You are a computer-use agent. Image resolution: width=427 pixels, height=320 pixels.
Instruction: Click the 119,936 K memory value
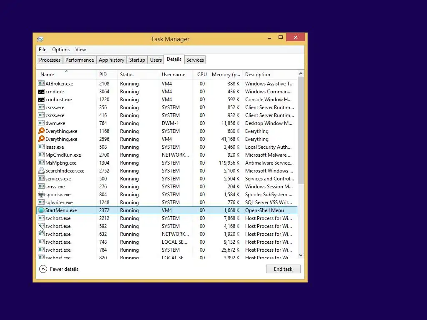[229, 163]
